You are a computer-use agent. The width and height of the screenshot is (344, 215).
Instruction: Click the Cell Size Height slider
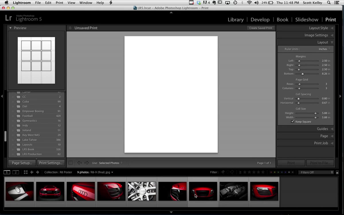[307, 113]
